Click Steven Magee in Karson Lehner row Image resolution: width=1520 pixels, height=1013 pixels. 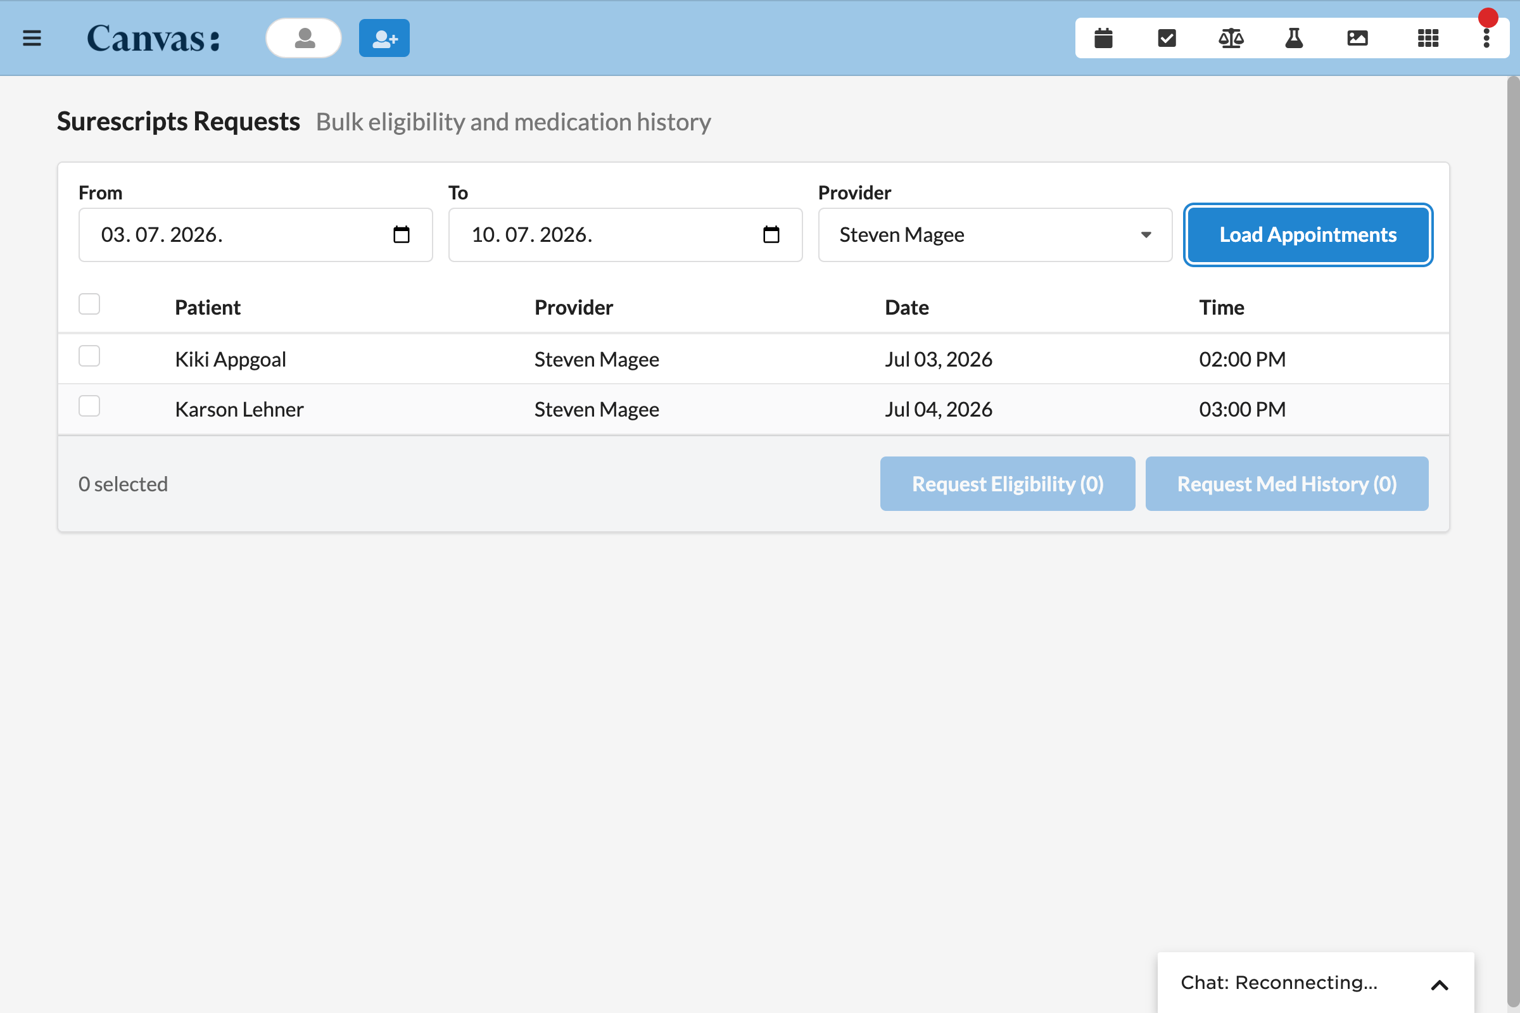click(597, 410)
